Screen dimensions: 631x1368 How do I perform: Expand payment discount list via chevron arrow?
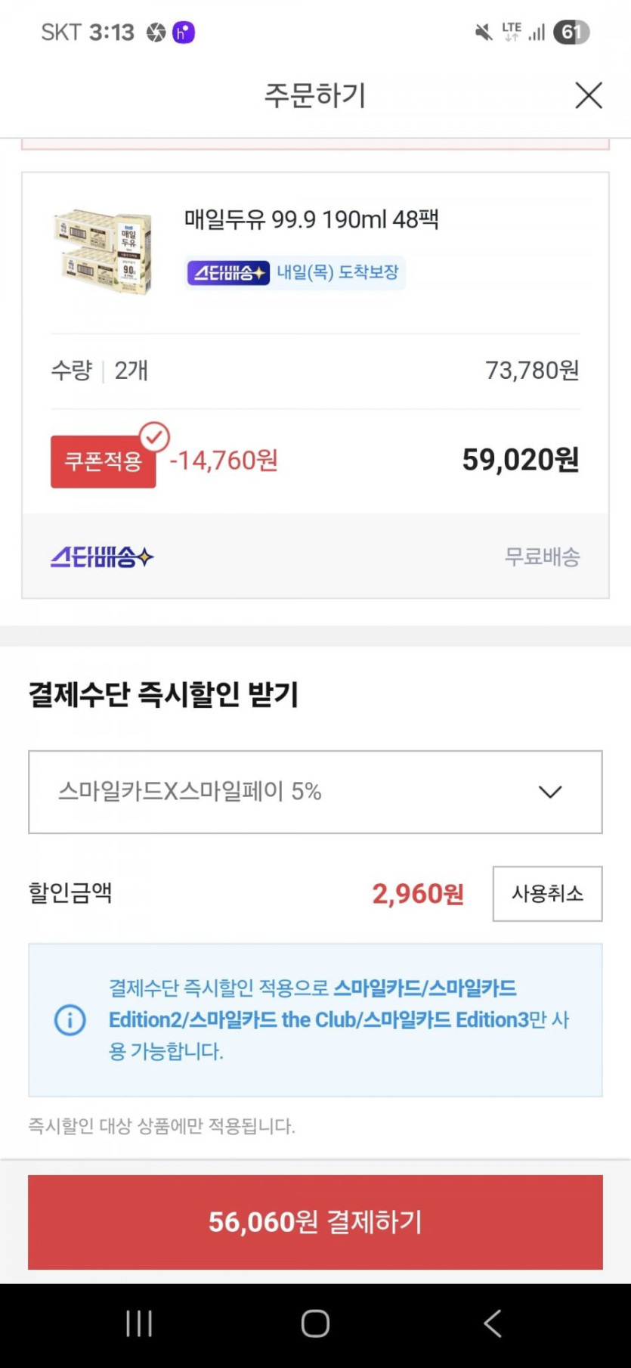coord(549,792)
